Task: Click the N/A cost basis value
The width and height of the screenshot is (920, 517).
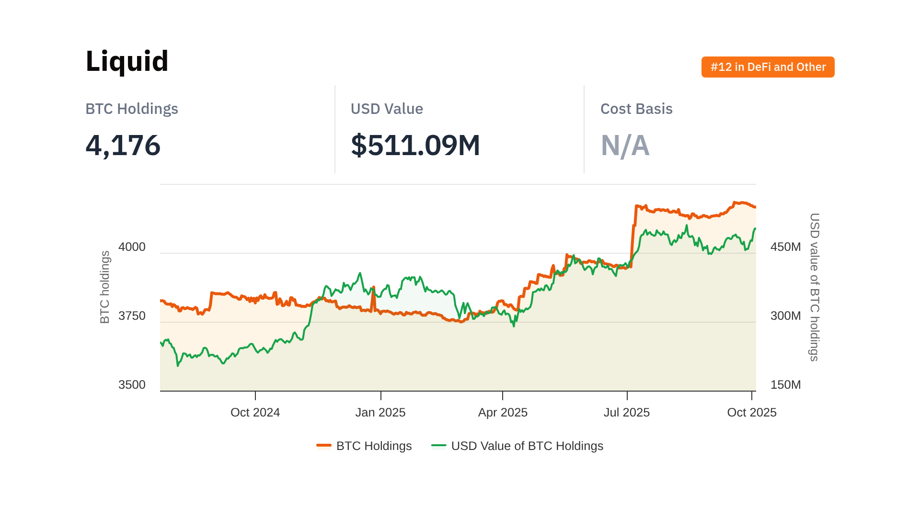Action: coord(625,146)
